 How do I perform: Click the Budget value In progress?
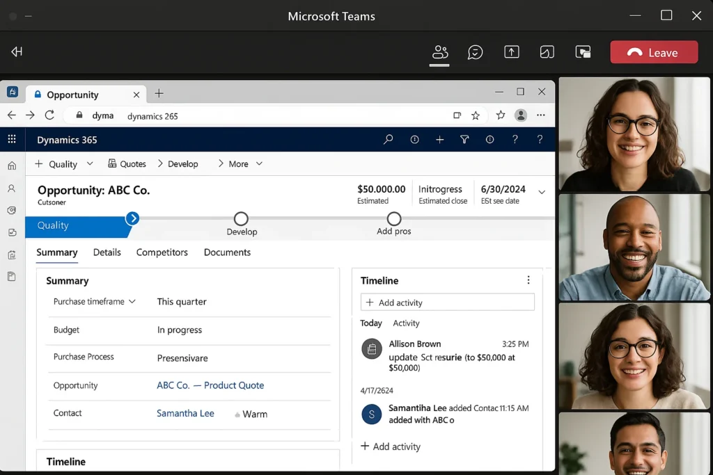180,330
